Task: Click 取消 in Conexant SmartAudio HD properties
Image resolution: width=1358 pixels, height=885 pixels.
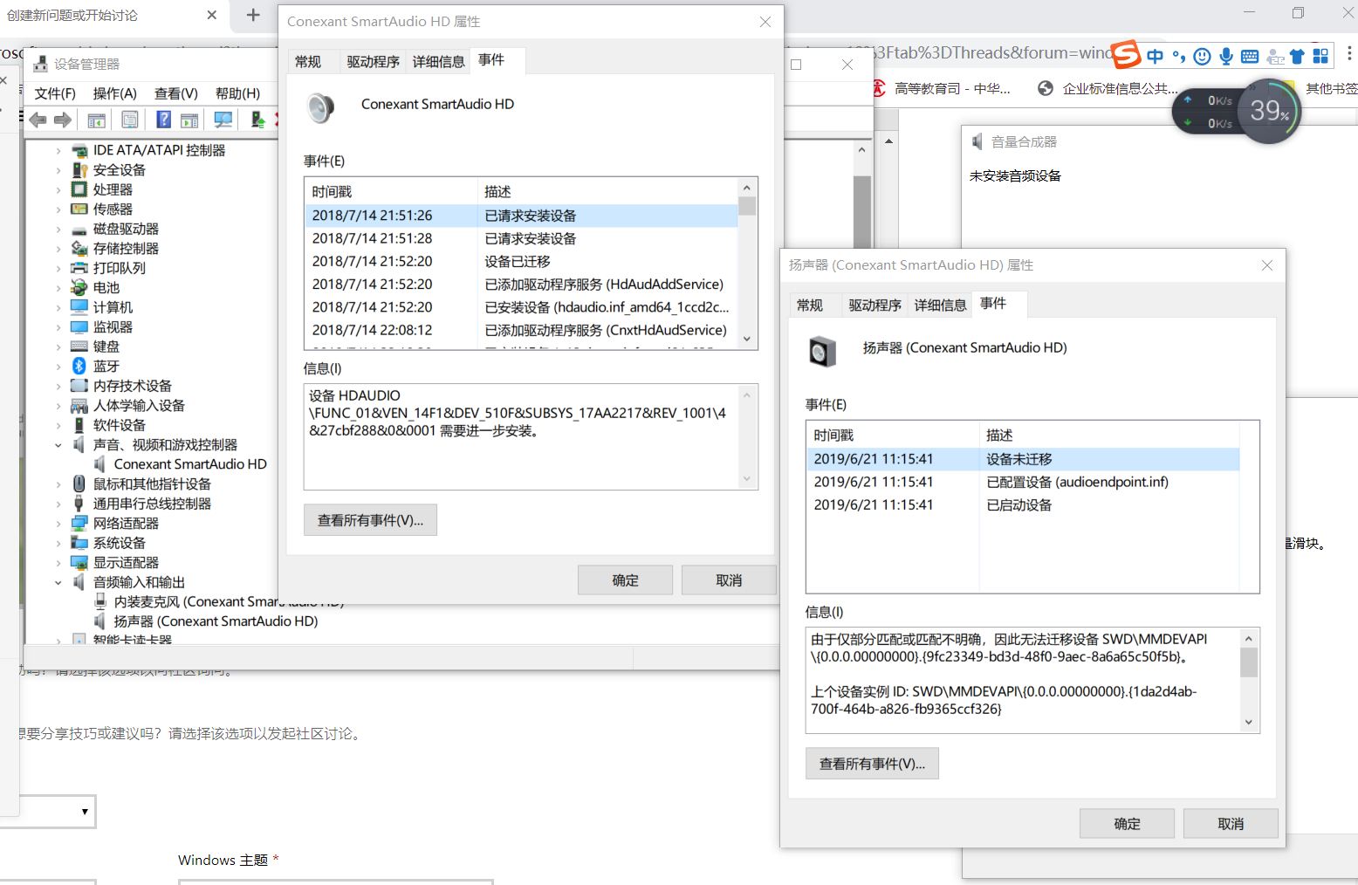Action: point(729,580)
